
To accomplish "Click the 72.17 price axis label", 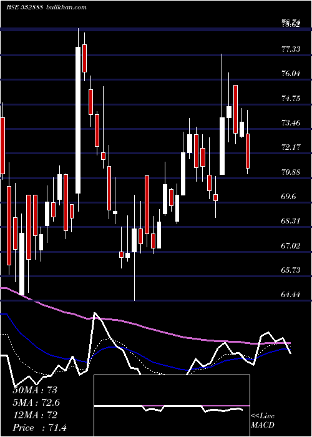I will pyautogui.click(x=291, y=147).
